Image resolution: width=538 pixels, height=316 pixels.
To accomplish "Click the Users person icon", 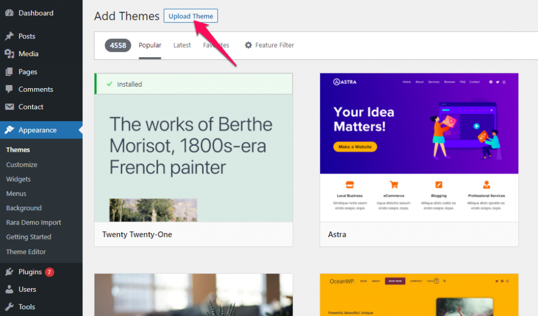I will point(9,289).
